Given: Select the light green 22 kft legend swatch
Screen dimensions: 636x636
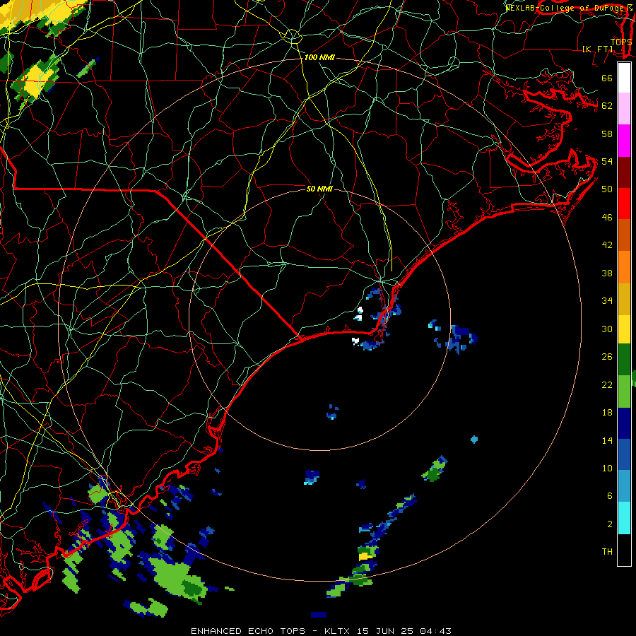Looking at the screenshot, I should (624, 391).
